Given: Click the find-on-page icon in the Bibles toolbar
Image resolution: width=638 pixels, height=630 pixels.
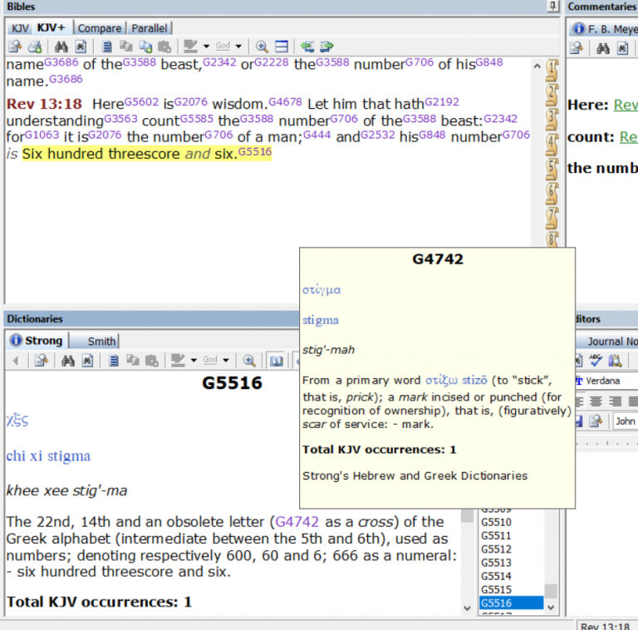Looking at the screenshot, I should click(81, 47).
